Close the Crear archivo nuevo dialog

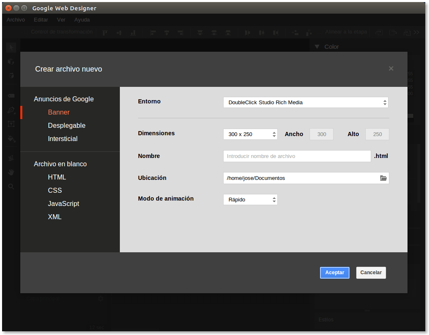coord(391,69)
